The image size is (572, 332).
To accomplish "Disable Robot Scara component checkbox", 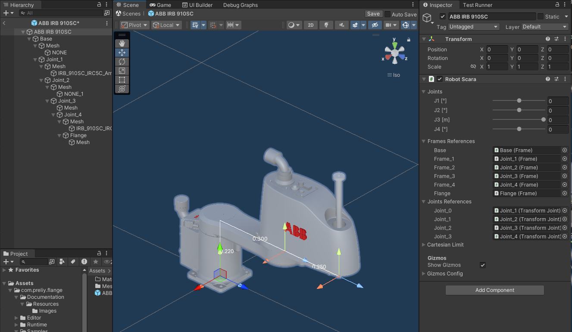I will tap(440, 79).
